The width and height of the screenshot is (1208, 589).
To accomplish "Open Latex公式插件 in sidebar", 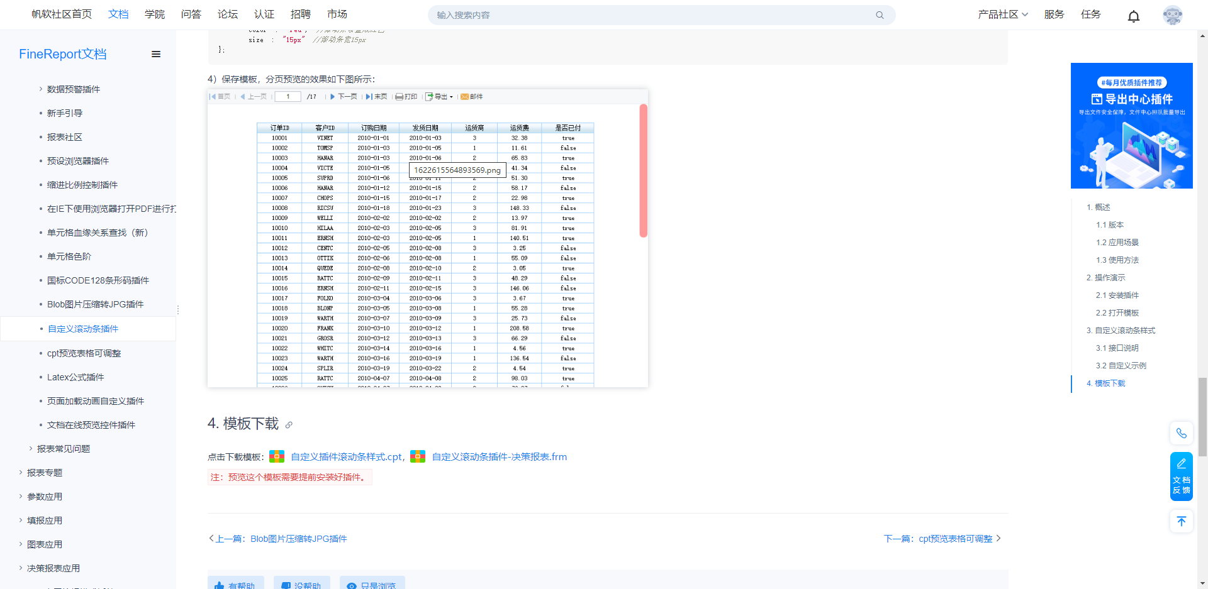I will (75, 377).
